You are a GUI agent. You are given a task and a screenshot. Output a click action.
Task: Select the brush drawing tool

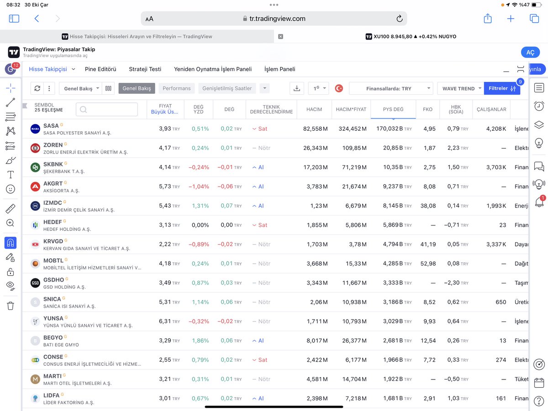point(11,160)
